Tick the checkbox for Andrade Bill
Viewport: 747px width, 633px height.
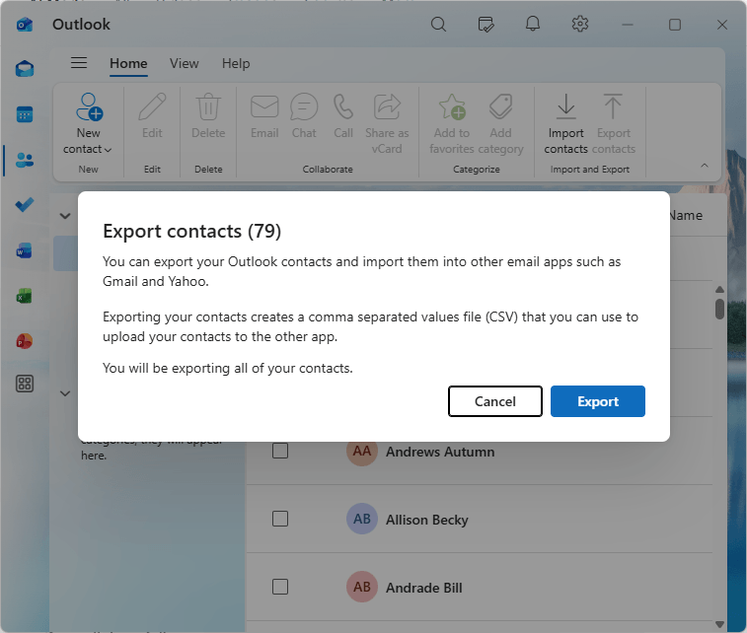(x=280, y=587)
